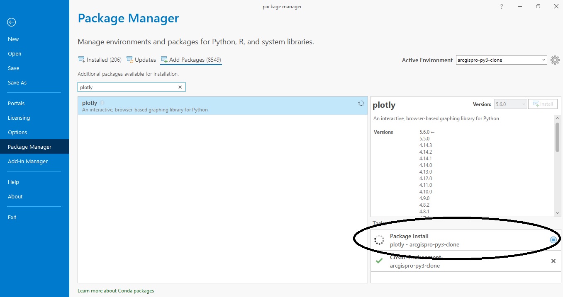This screenshot has width=563, height=297.
Task: Clear the plotly search field
Action: (x=180, y=87)
